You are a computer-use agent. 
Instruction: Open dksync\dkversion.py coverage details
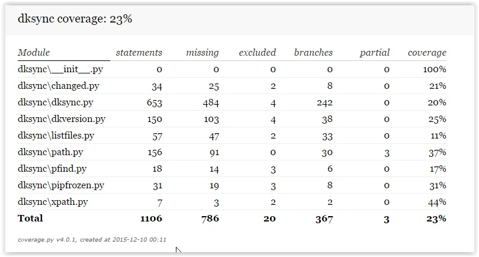[x=62, y=119]
